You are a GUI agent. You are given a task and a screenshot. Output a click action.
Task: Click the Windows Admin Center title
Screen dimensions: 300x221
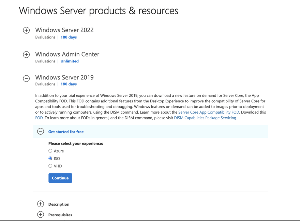67,54
